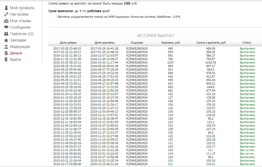
Task: Open the Мой профиль menu item
Action: 22,8
